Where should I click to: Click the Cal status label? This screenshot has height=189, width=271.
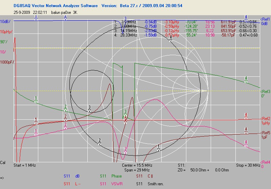pos(3,163)
